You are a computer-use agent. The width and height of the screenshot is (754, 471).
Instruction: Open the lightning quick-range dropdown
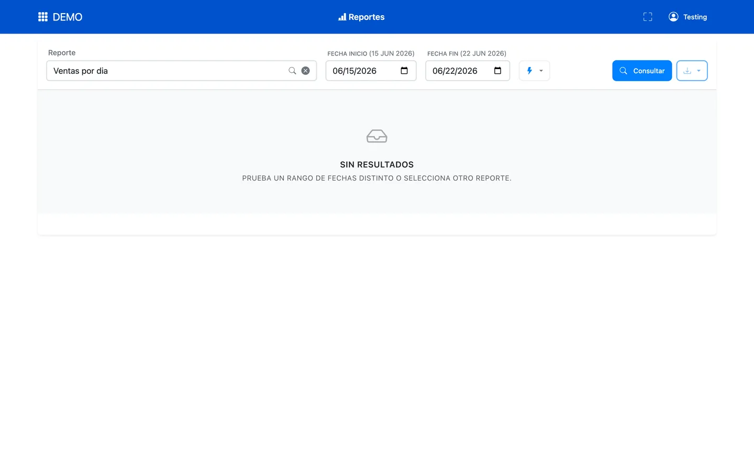coord(535,71)
